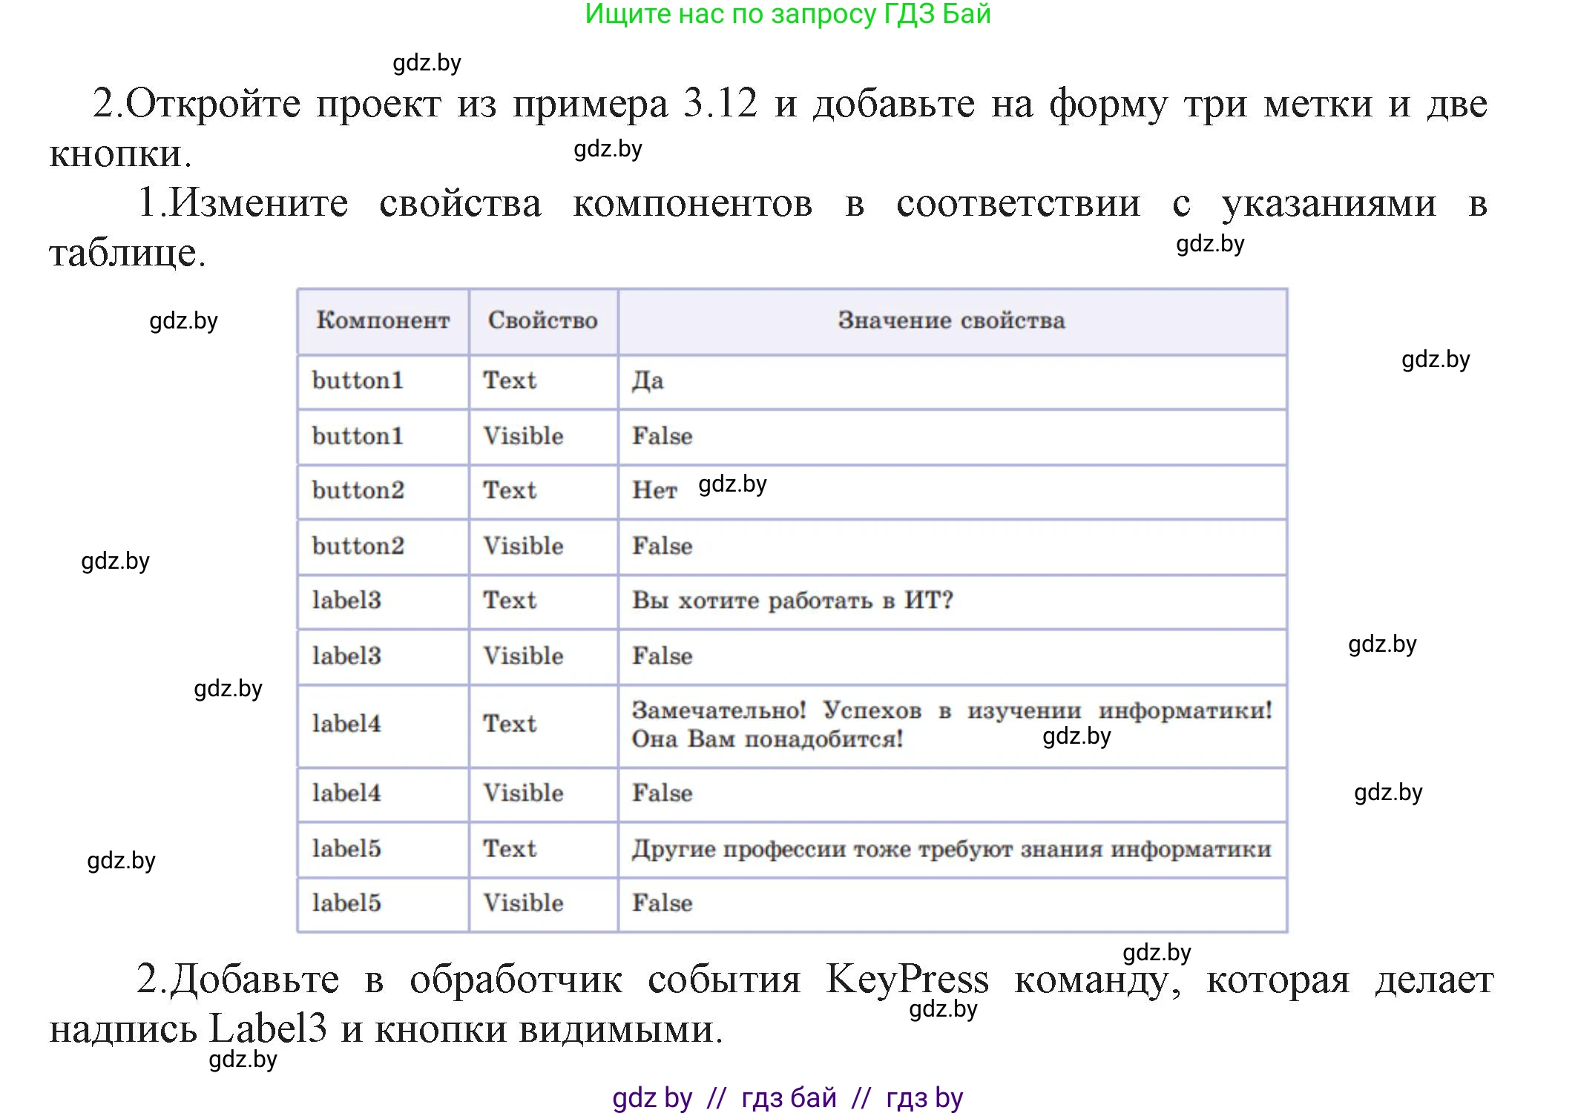This screenshot has height=1116, width=1578.
Task: Select the Компонент column header
Action: (381, 320)
